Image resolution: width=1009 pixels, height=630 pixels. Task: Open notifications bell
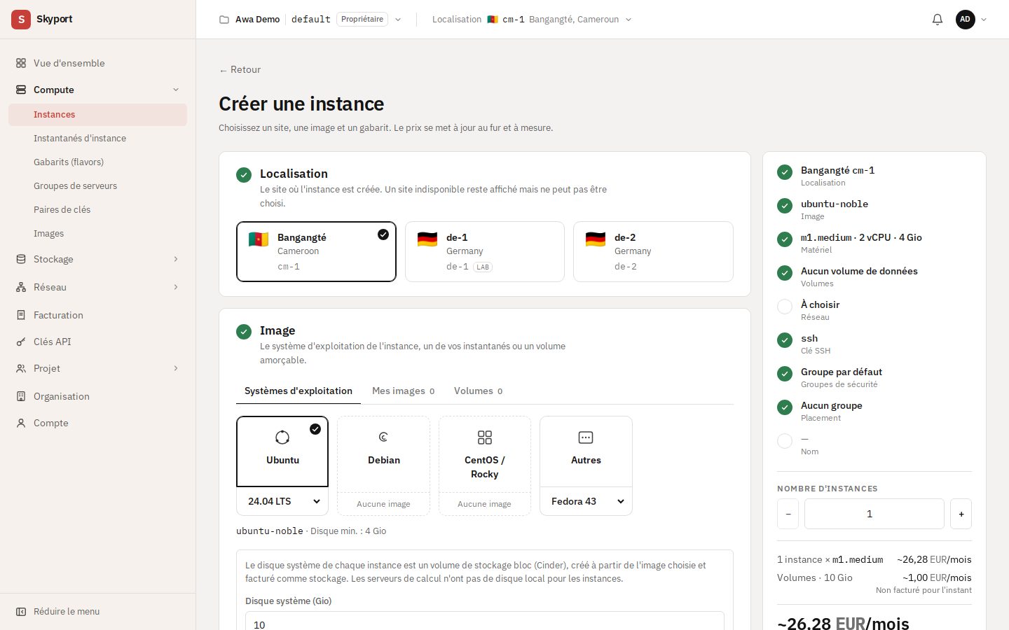coord(938,20)
